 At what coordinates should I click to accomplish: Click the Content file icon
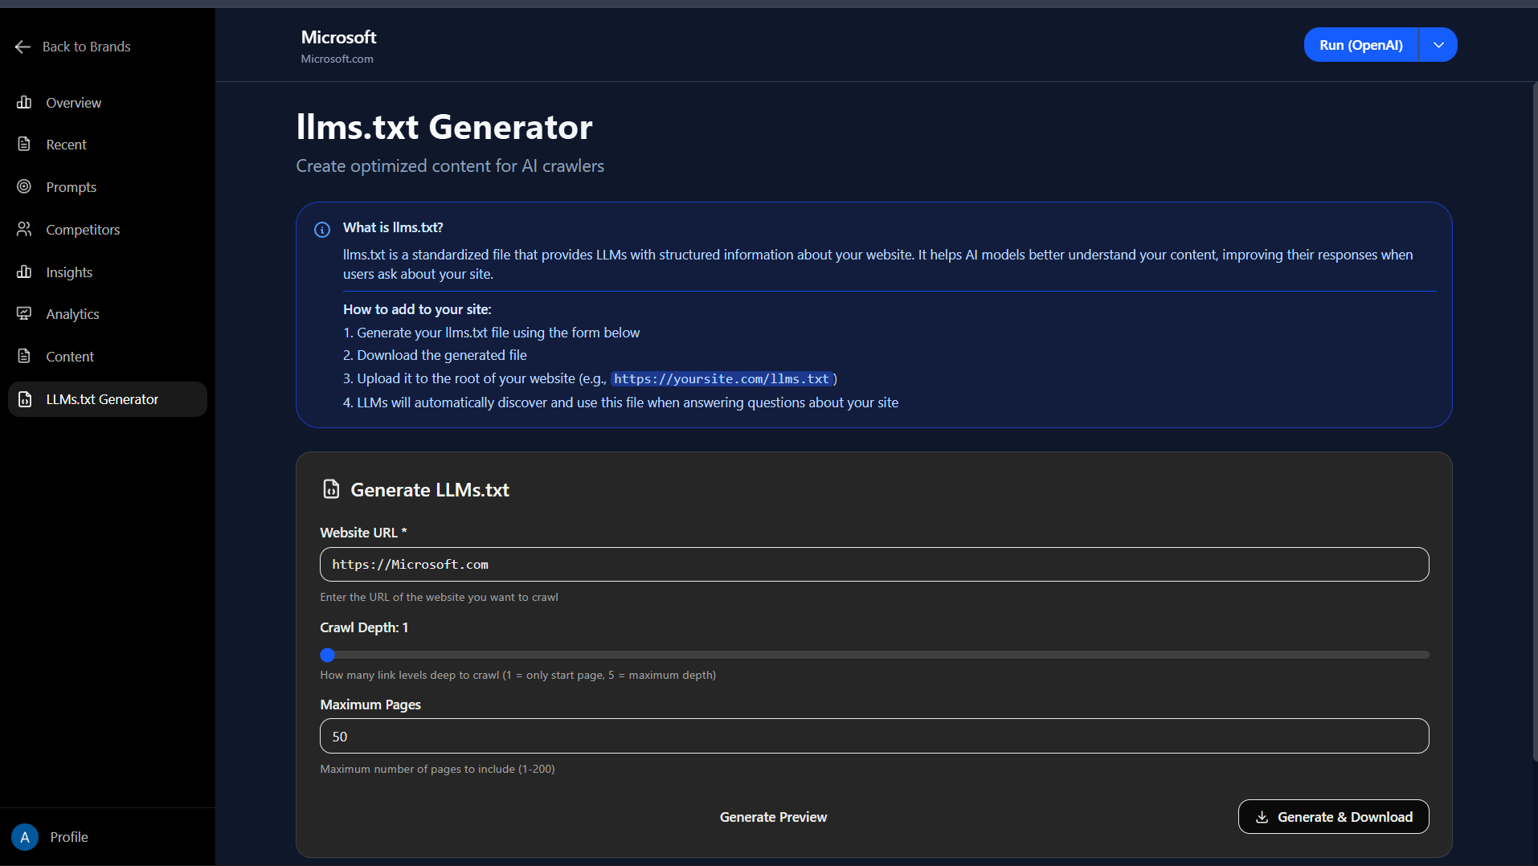point(24,356)
